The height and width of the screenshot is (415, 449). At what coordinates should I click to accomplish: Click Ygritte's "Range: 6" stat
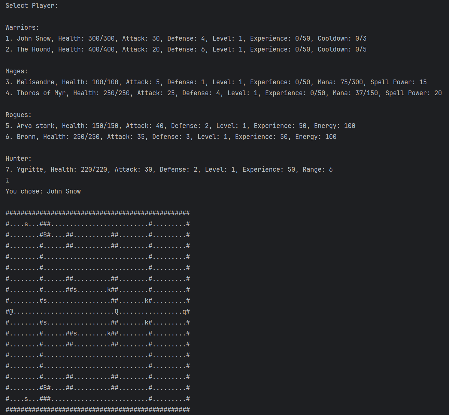tap(317, 170)
